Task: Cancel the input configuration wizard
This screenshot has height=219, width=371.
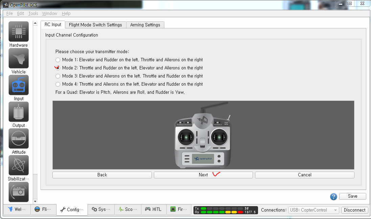Action: point(304,175)
